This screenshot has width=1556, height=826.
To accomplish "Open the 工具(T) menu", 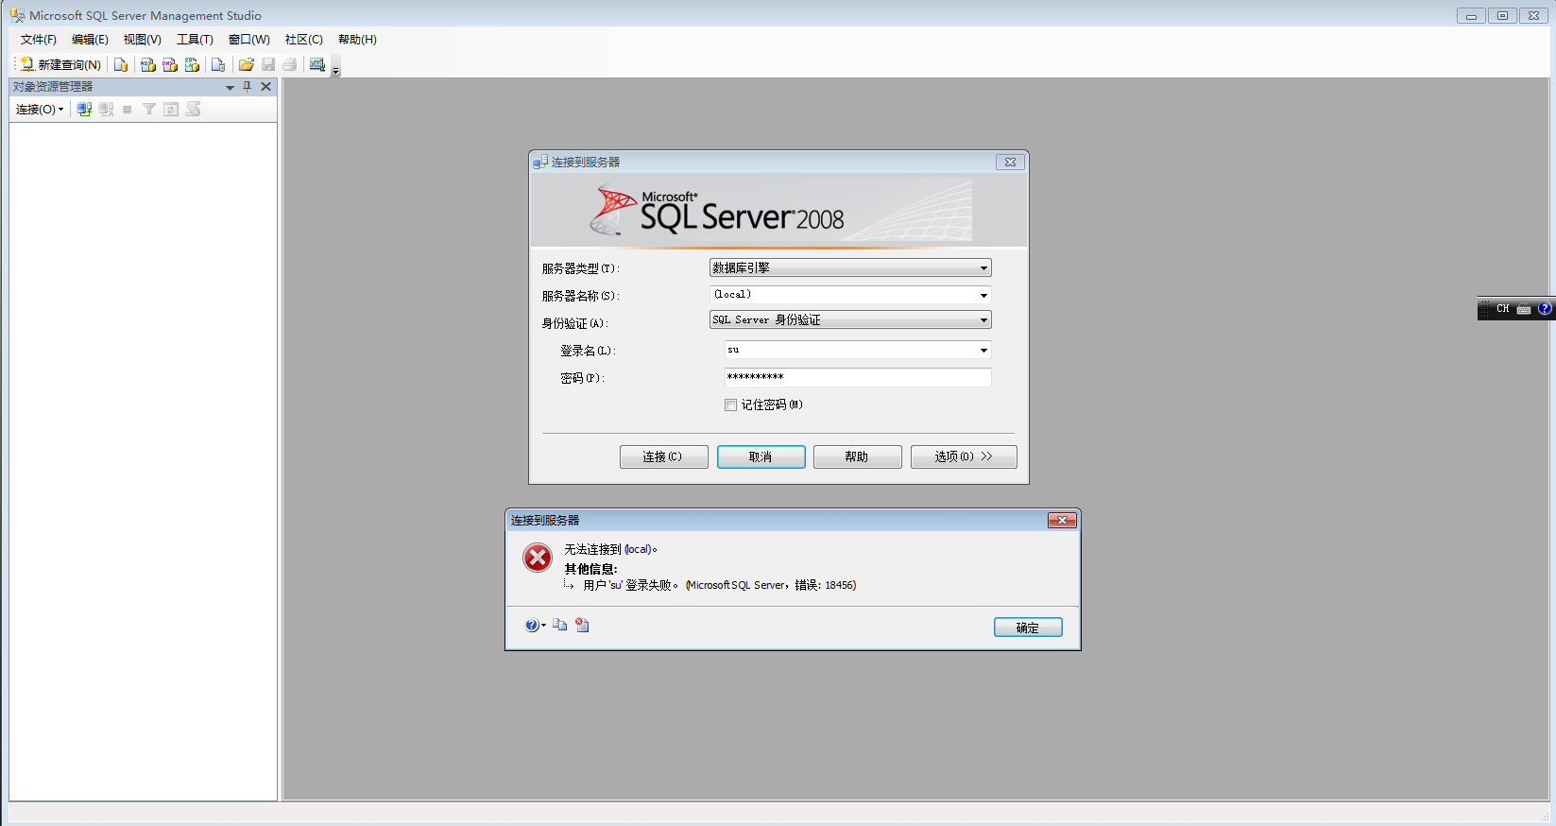I will tap(195, 40).
